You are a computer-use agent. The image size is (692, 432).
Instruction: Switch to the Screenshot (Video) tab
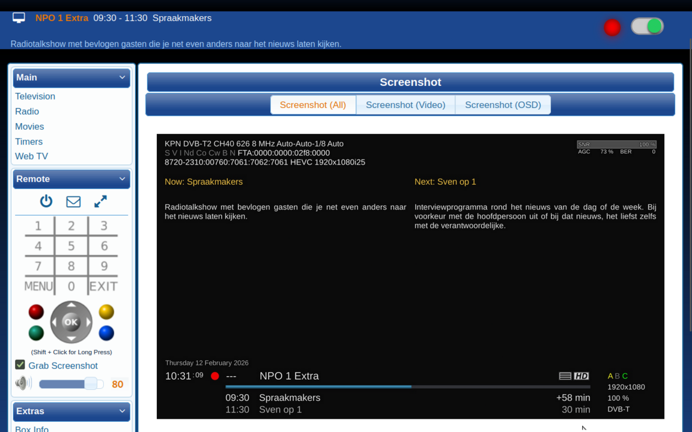(405, 104)
